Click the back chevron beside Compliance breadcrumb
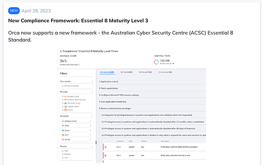The height and width of the screenshot is (165, 262). coord(61,51)
